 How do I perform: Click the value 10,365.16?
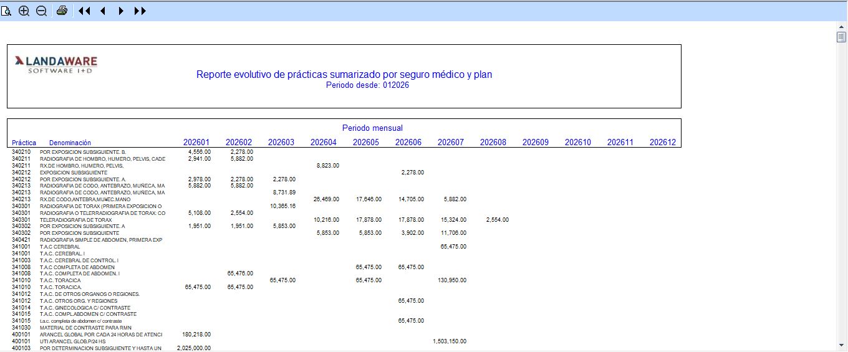(x=283, y=206)
